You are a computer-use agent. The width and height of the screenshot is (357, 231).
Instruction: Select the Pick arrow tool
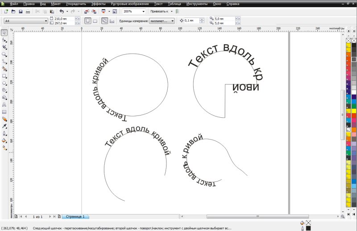click(4, 33)
